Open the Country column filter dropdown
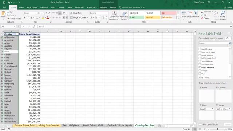233x131 pixels. tap(17, 34)
